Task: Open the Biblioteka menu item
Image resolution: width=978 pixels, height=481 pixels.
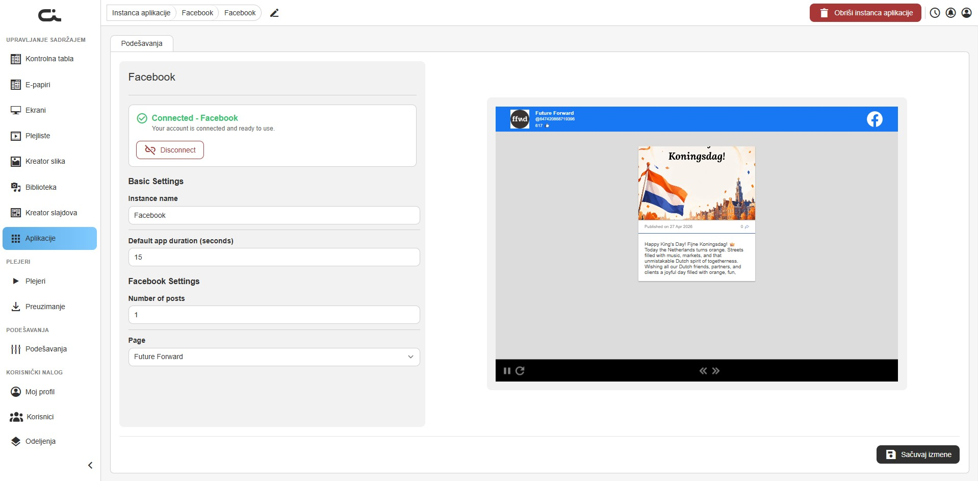Action: pyautogui.click(x=49, y=187)
